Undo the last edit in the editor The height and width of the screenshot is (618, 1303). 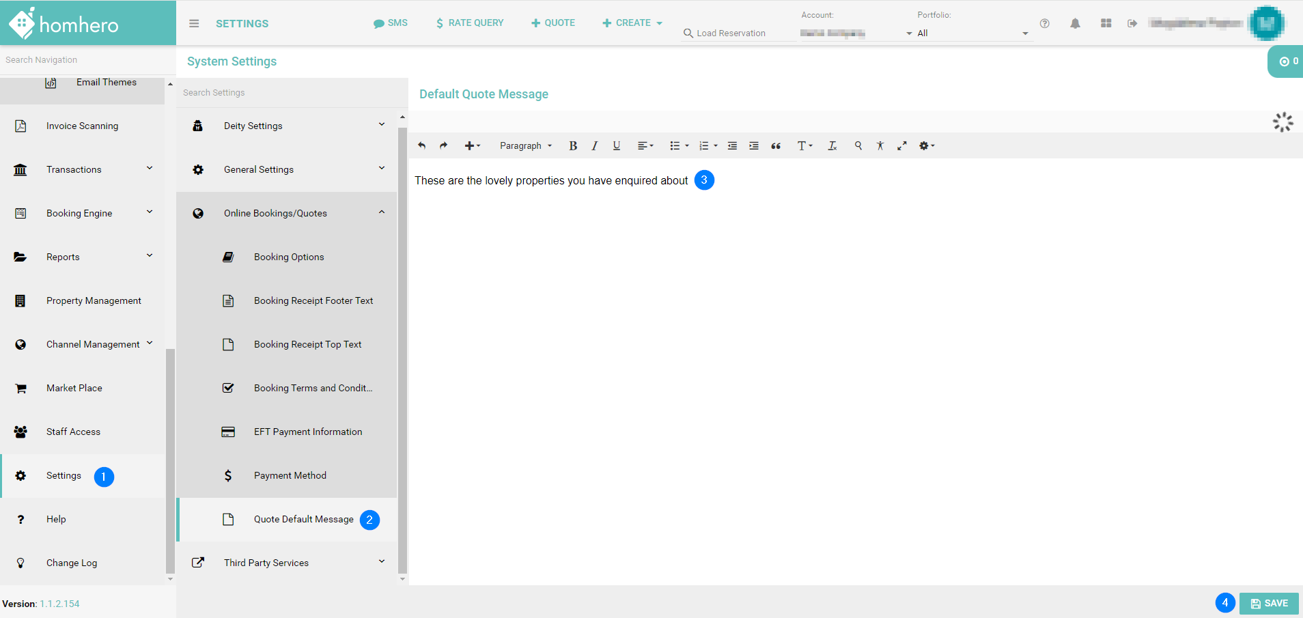click(x=422, y=145)
